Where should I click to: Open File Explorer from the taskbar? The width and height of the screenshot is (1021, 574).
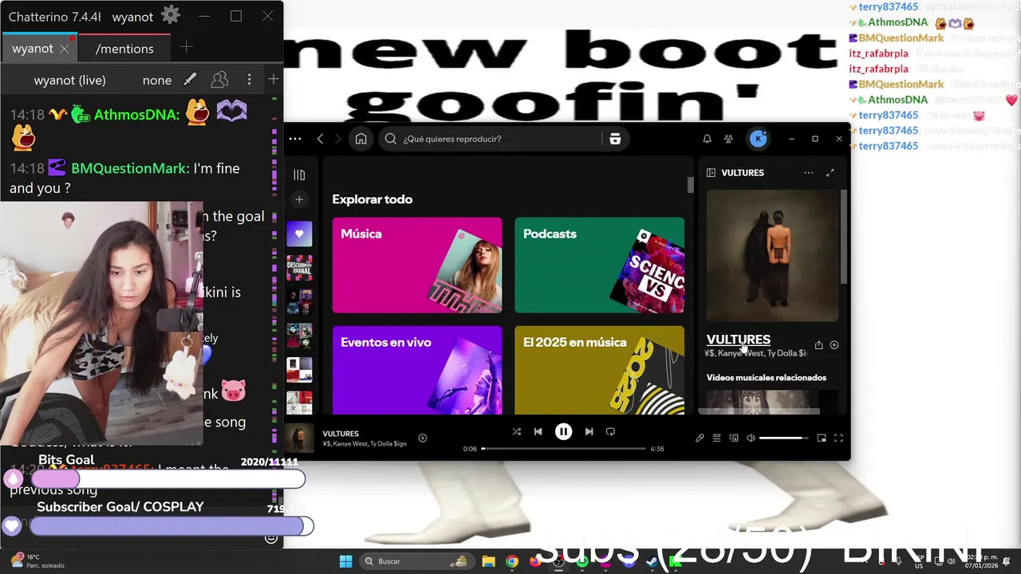point(488,561)
